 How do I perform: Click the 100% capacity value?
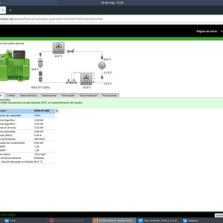(37, 115)
